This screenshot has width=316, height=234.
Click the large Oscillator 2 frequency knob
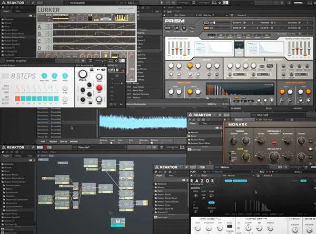tap(274, 157)
